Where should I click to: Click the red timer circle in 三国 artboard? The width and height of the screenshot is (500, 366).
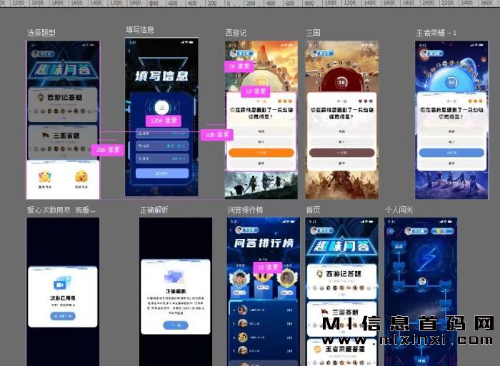click(341, 83)
